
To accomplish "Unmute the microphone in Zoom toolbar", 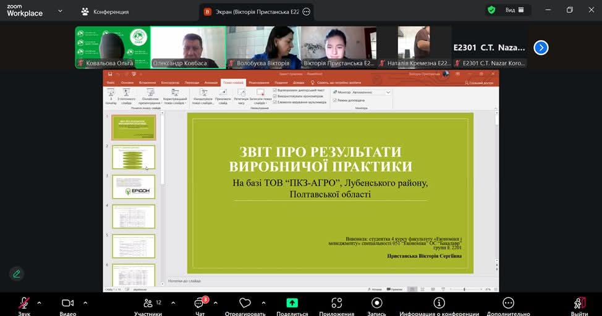I will [x=24, y=303].
